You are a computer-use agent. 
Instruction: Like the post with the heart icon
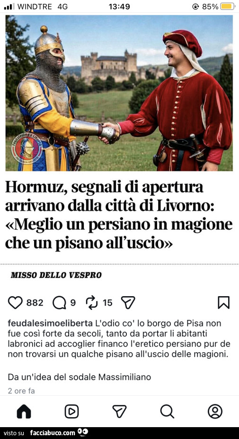pos(15,303)
